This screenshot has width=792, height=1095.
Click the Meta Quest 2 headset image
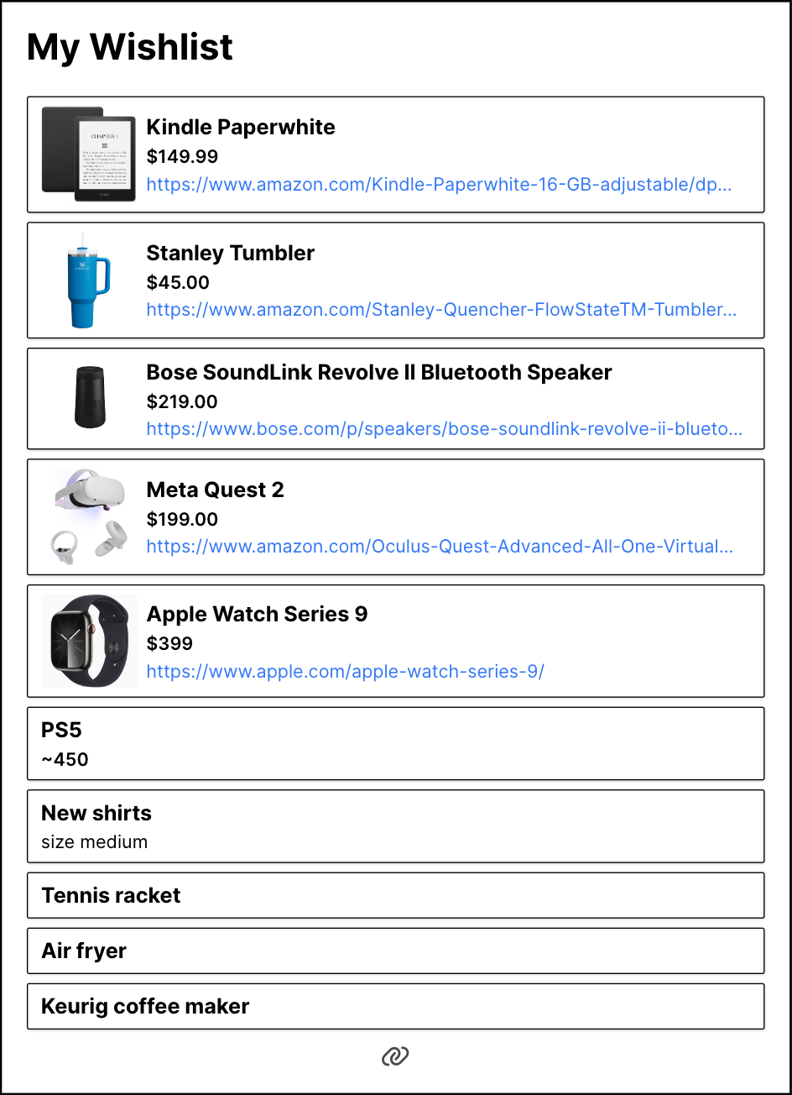pos(89,516)
